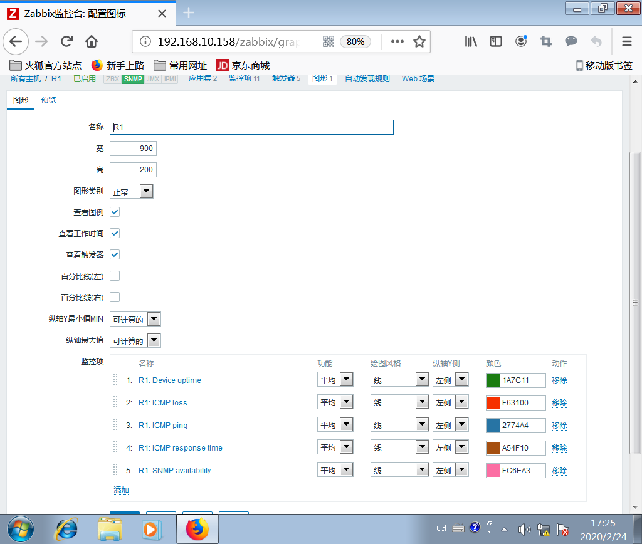Select the 图形 form tab
This screenshot has width=642, height=544.
pos(21,100)
